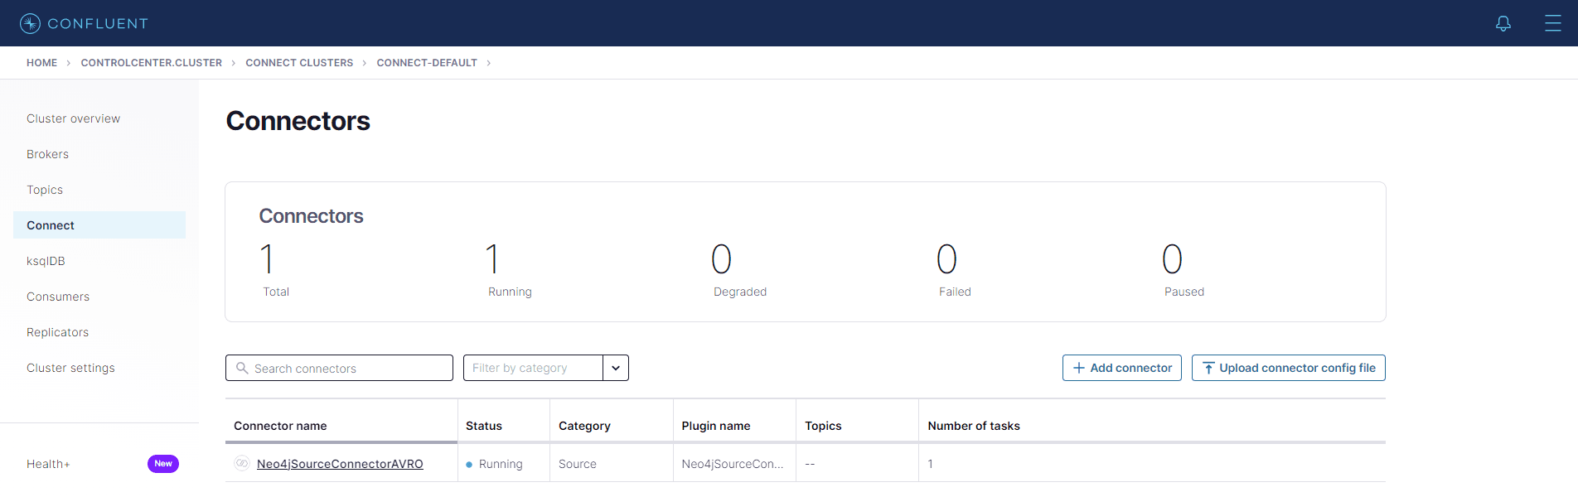The width and height of the screenshot is (1578, 497).
Task: Open CONNECT-DEFAULT breadcrumb
Action: 427,63
